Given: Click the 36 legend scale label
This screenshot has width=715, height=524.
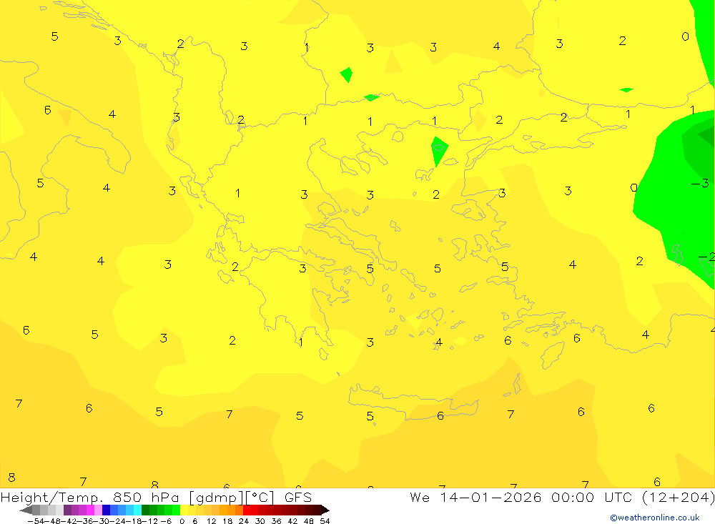Looking at the screenshot, I should coord(276,521).
